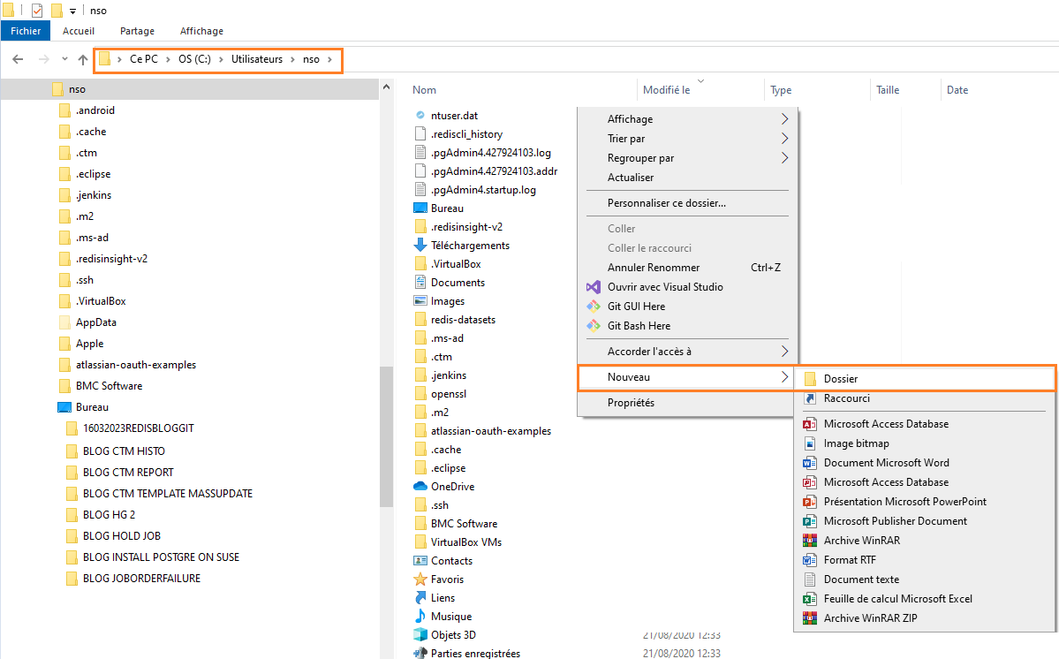Click the Excel spreadsheet icon
1059x659 pixels.
pos(809,599)
